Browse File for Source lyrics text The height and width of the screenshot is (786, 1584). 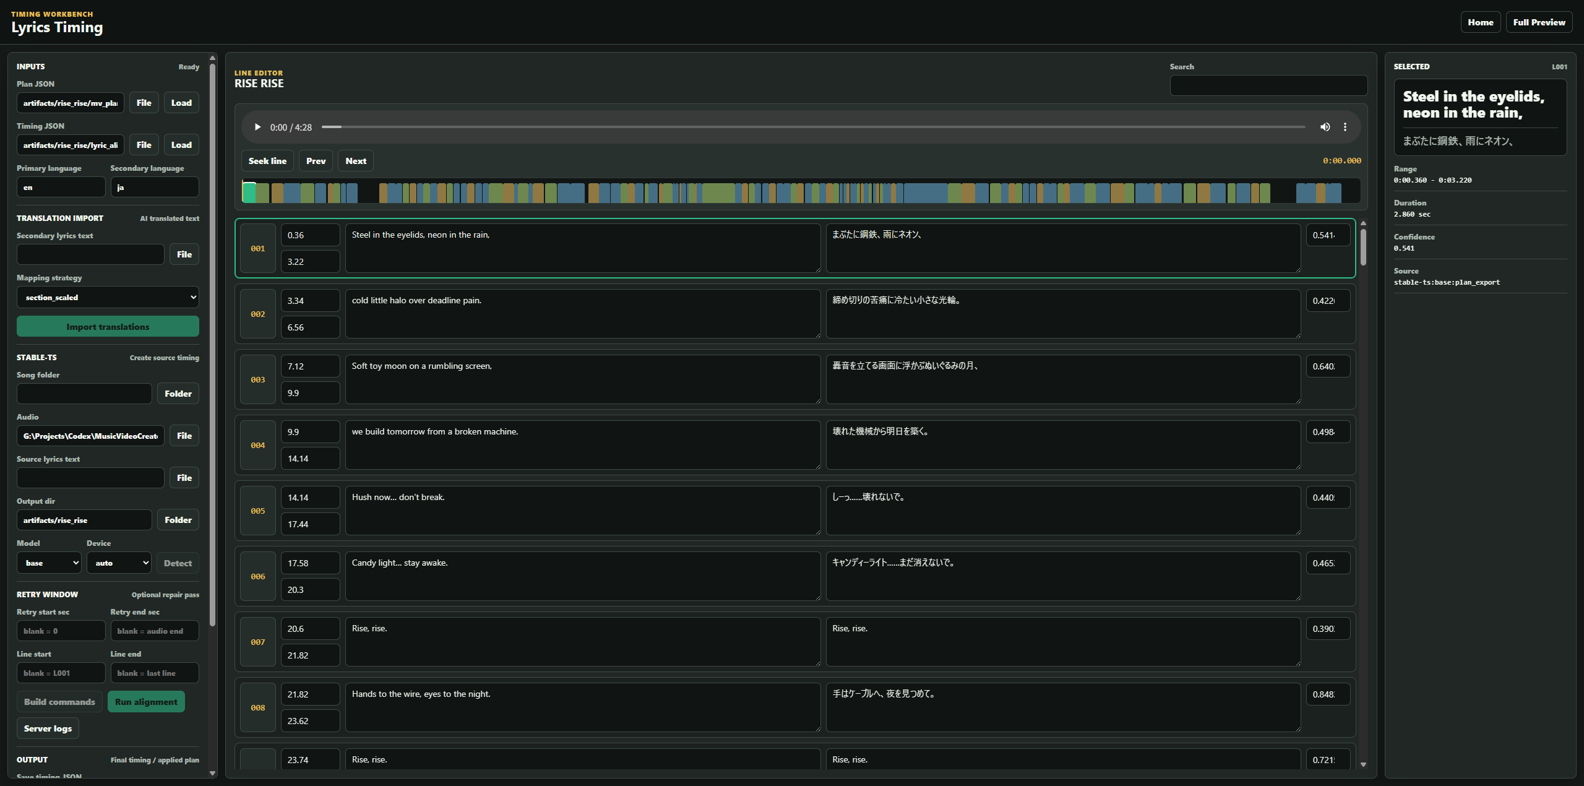[x=184, y=478]
